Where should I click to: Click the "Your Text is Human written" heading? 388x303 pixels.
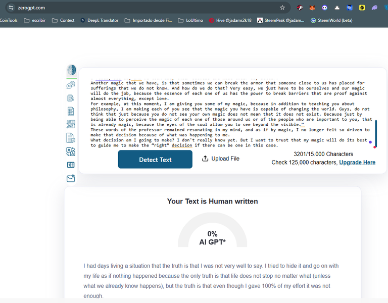212,201
